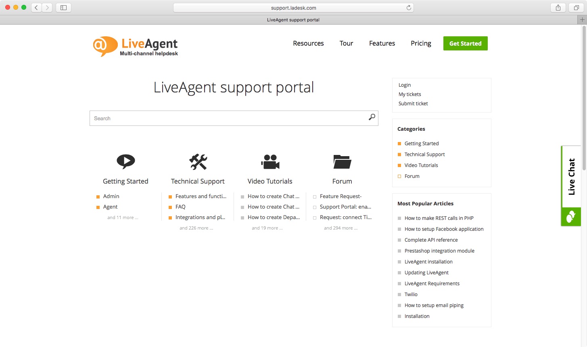The width and height of the screenshot is (587, 347).
Task: Expand 'and 11 more' under Getting Started
Action: coord(123,217)
